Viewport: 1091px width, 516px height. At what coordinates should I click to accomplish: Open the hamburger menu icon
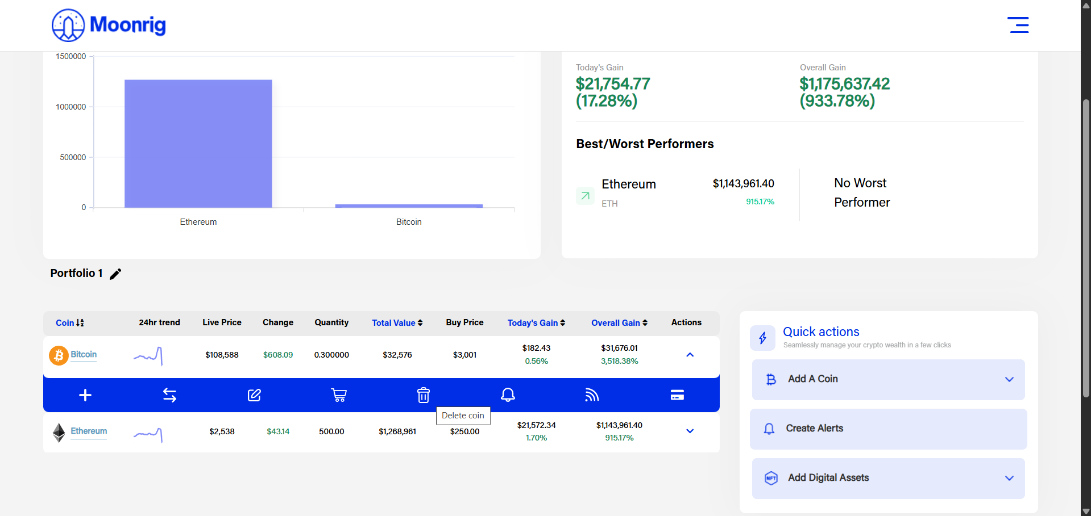tap(1018, 25)
